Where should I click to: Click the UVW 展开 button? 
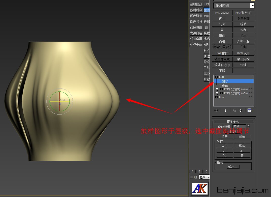[243, 53]
